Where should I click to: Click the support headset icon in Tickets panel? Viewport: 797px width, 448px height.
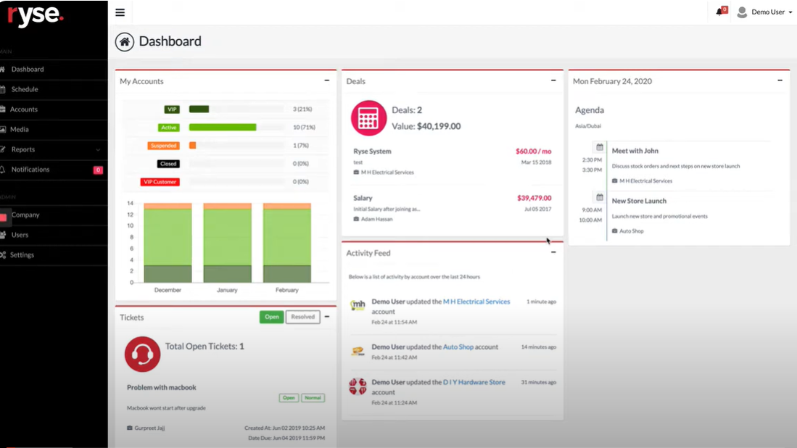142,354
